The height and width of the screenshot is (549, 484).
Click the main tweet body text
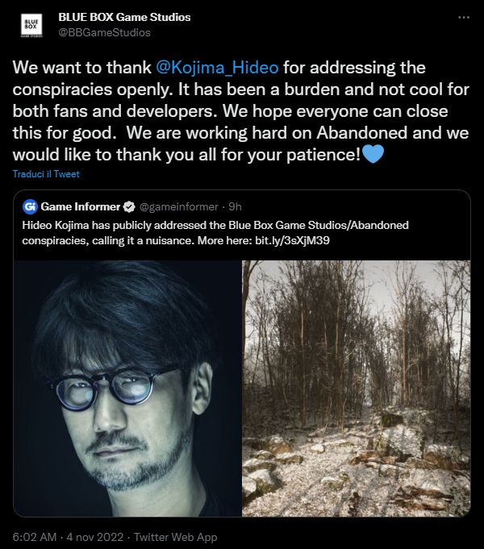click(x=240, y=111)
